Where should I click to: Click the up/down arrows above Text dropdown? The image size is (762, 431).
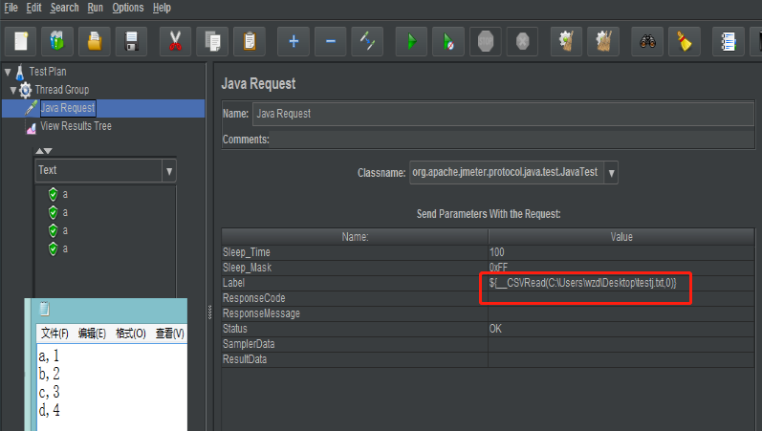[x=44, y=151]
